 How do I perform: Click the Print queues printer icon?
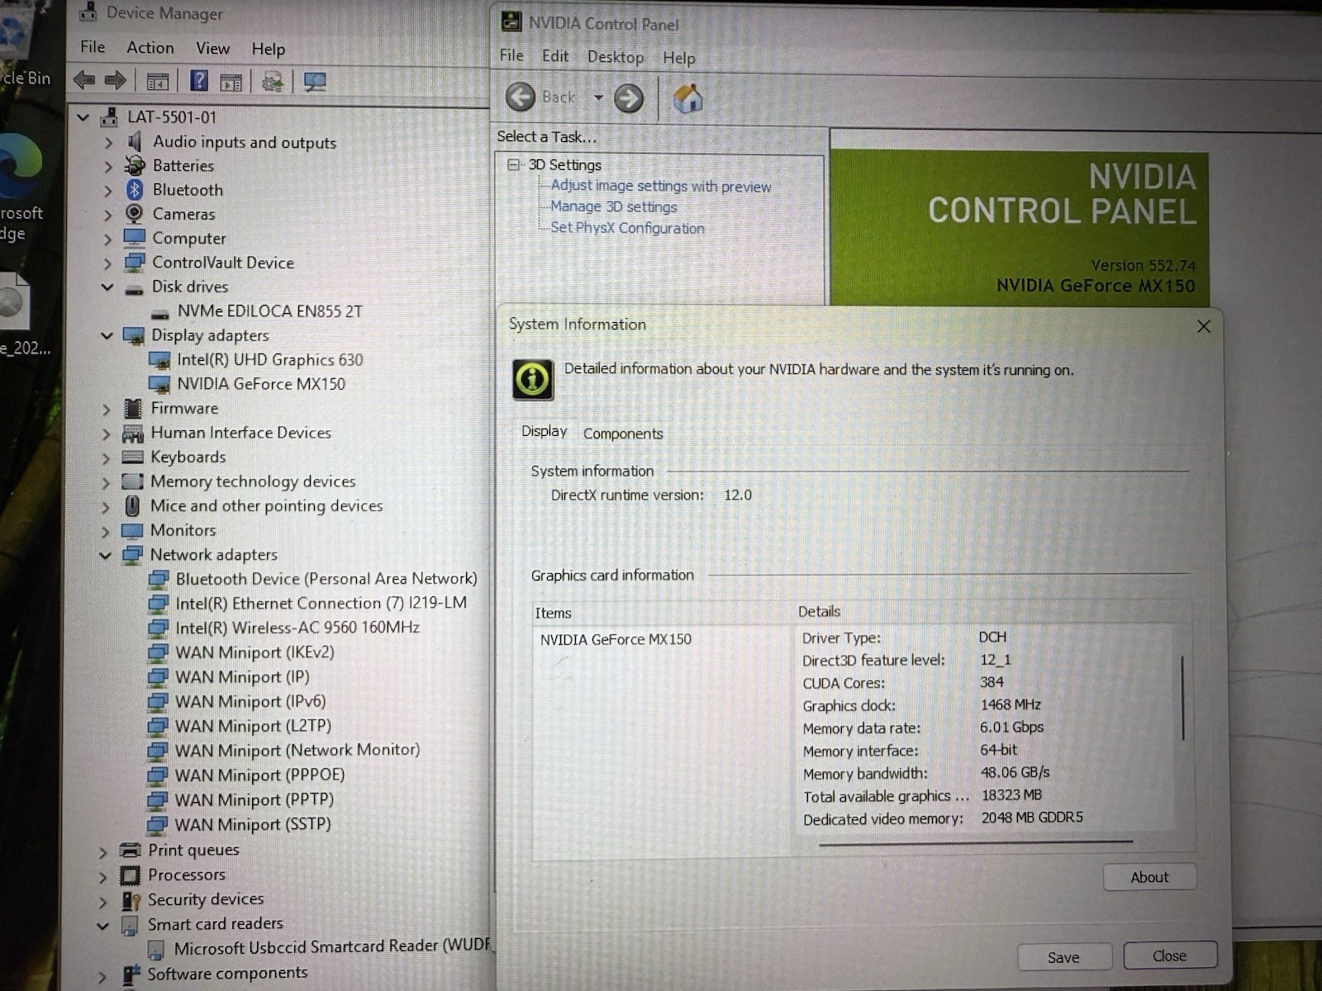[x=130, y=850]
